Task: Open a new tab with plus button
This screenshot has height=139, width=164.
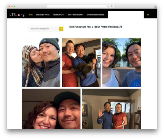Action: click(155, 7)
